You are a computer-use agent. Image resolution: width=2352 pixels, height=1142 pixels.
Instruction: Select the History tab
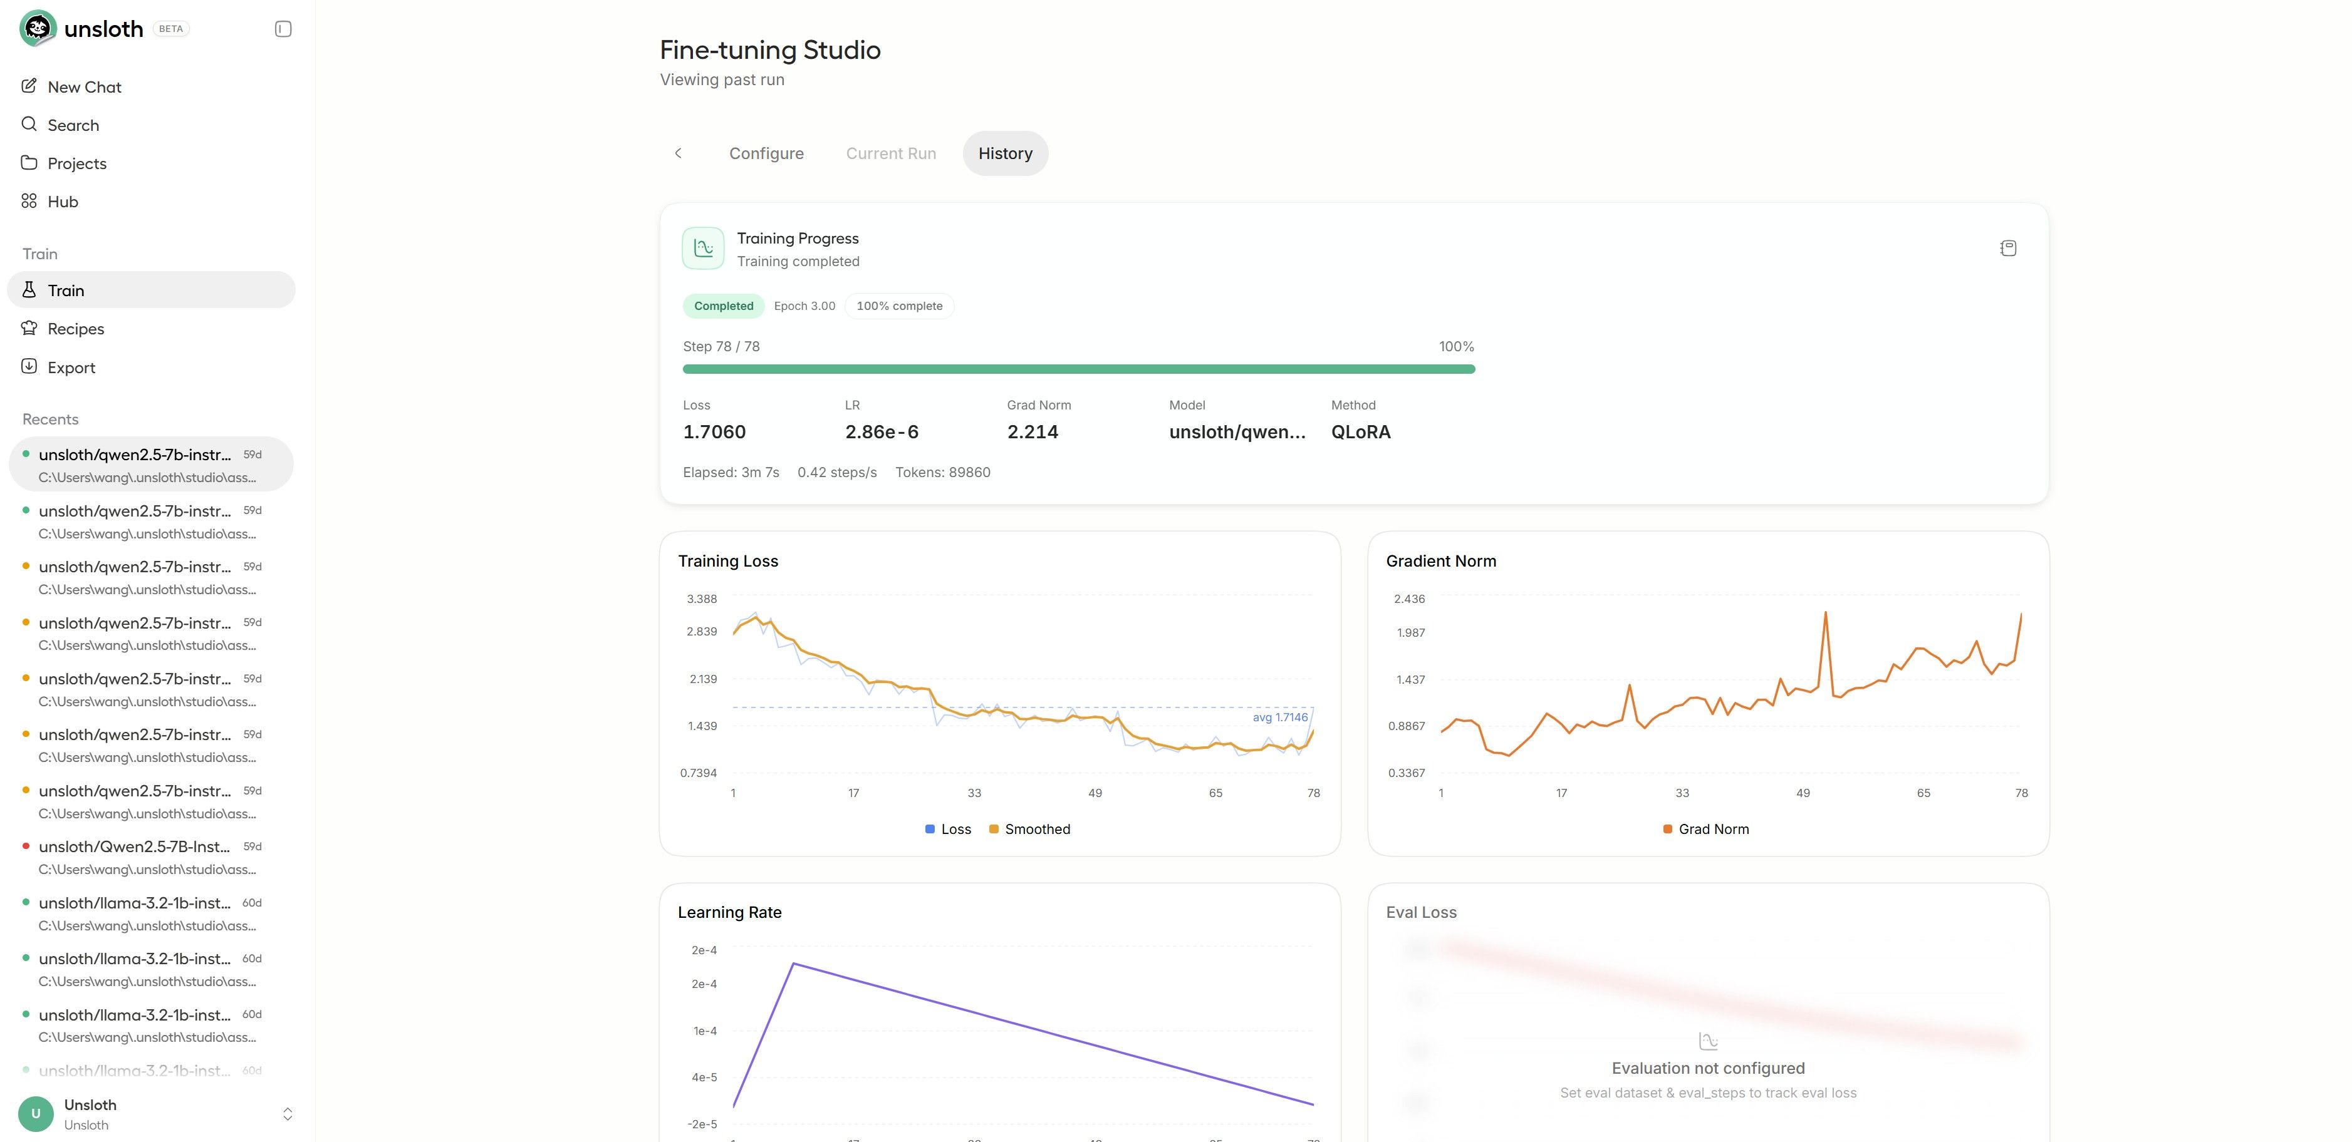click(x=1005, y=153)
